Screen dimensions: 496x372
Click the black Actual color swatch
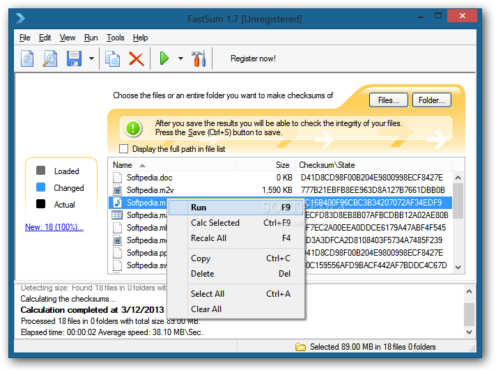[41, 203]
